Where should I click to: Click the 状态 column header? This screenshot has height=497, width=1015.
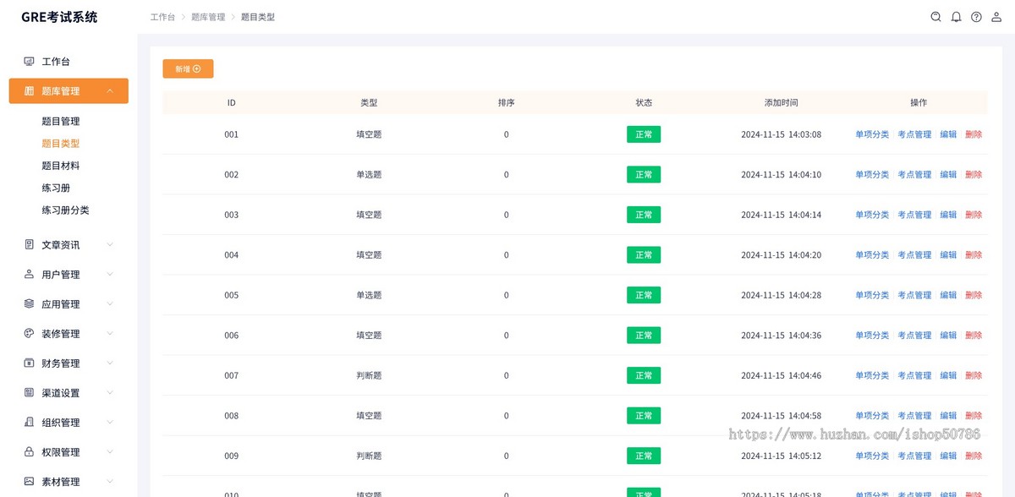pos(644,102)
